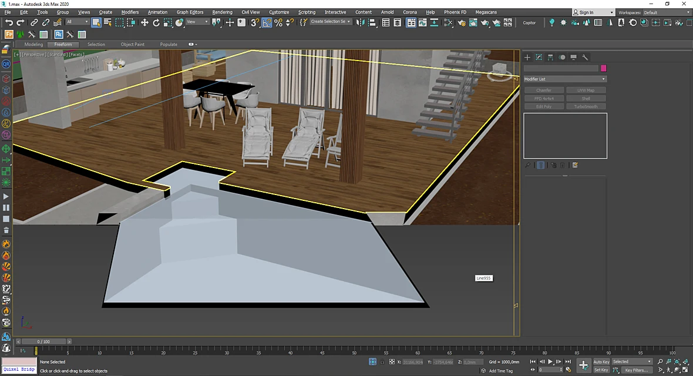Viewport: 693px width, 376px height.
Task: Open the Scene Explorer toggle icon
Action: 386,22
